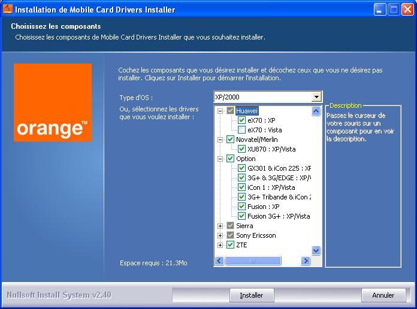This screenshot has height=309, width=417.
Task: Select the Huawei tree label
Action: [247, 111]
